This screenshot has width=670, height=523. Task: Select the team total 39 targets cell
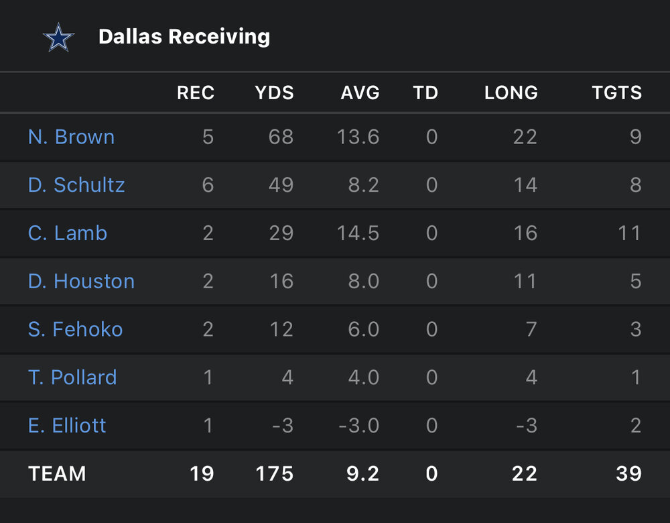click(x=628, y=474)
